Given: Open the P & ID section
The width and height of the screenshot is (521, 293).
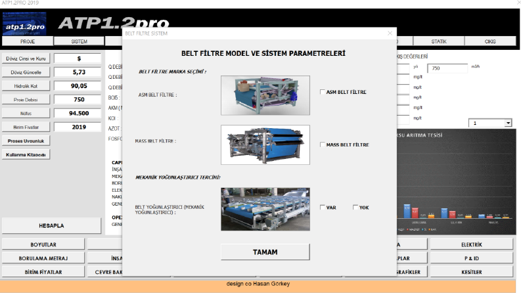Looking at the screenshot, I should pos(472,258).
